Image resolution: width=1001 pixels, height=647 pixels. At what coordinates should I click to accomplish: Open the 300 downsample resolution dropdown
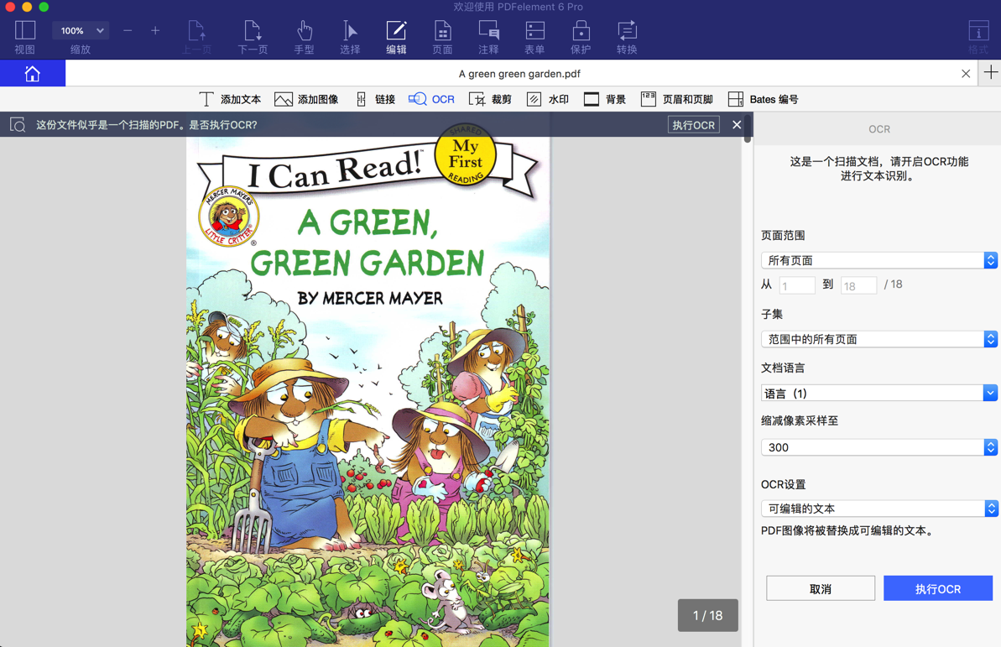point(879,447)
